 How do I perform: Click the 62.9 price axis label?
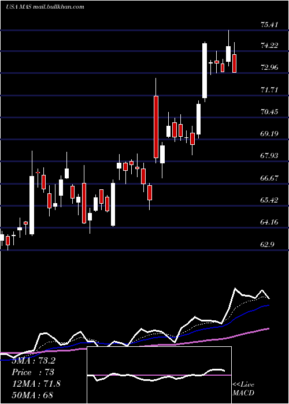[x=267, y=244]
